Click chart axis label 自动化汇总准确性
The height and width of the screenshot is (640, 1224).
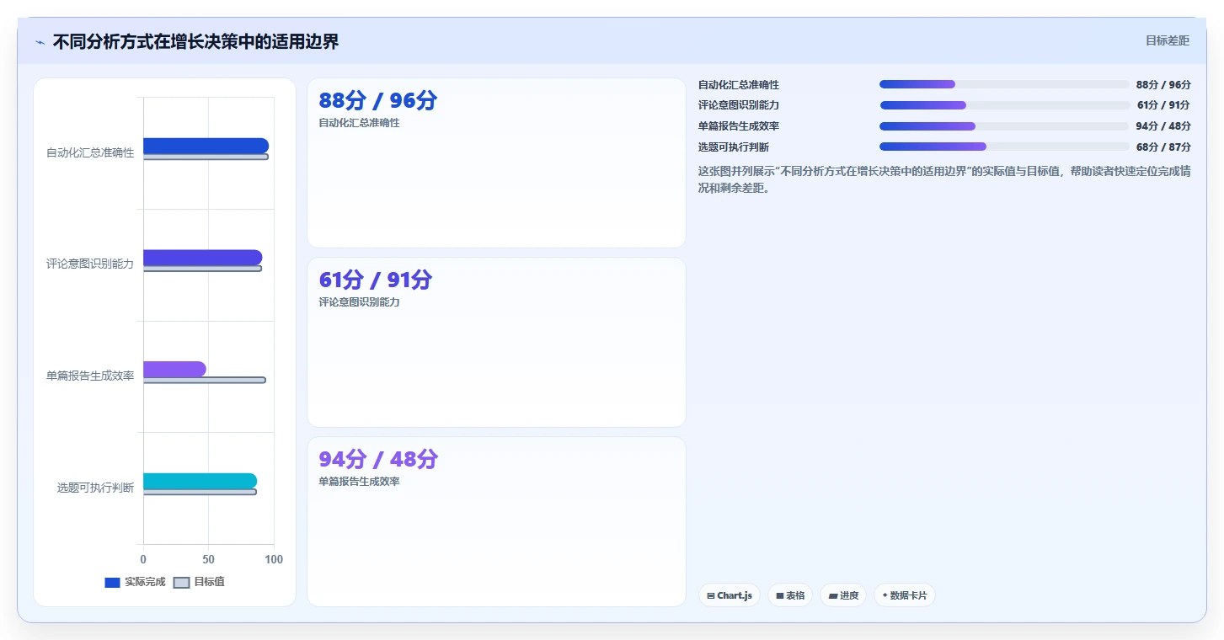(x=90, y=152)
